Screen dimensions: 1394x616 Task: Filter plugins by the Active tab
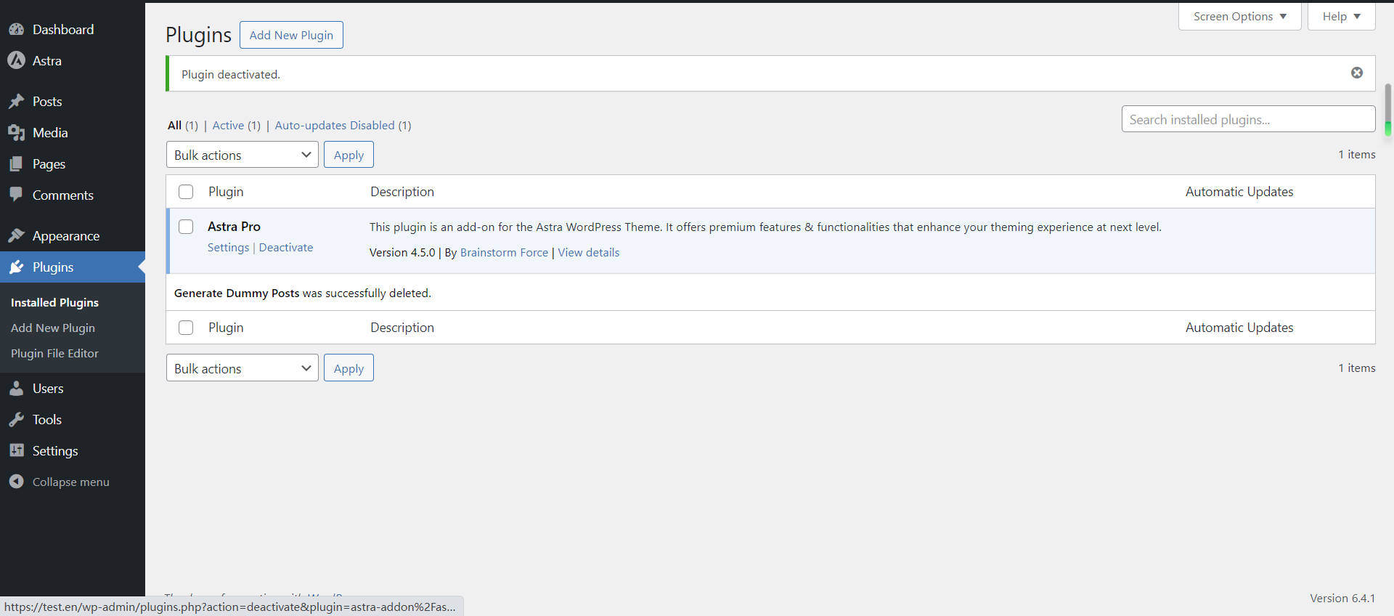pos(228,126)
